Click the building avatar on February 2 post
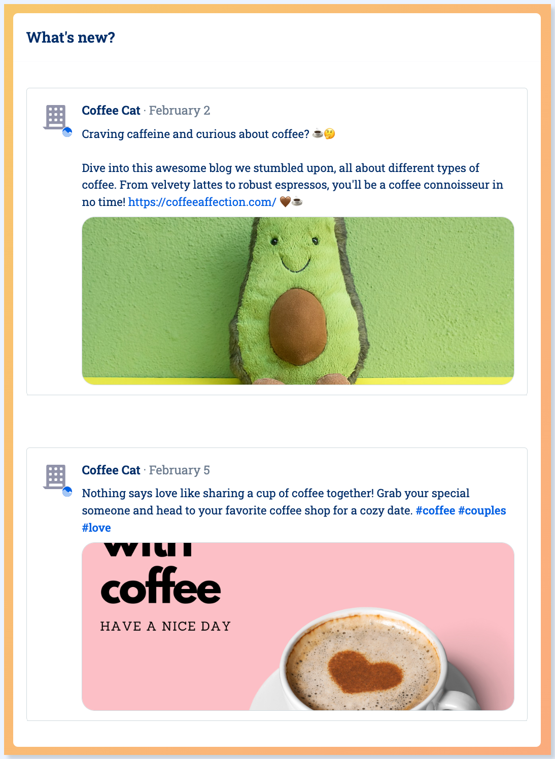Viewport: 555px width, 759px height. pyautogui.click(x=55, y=117)
